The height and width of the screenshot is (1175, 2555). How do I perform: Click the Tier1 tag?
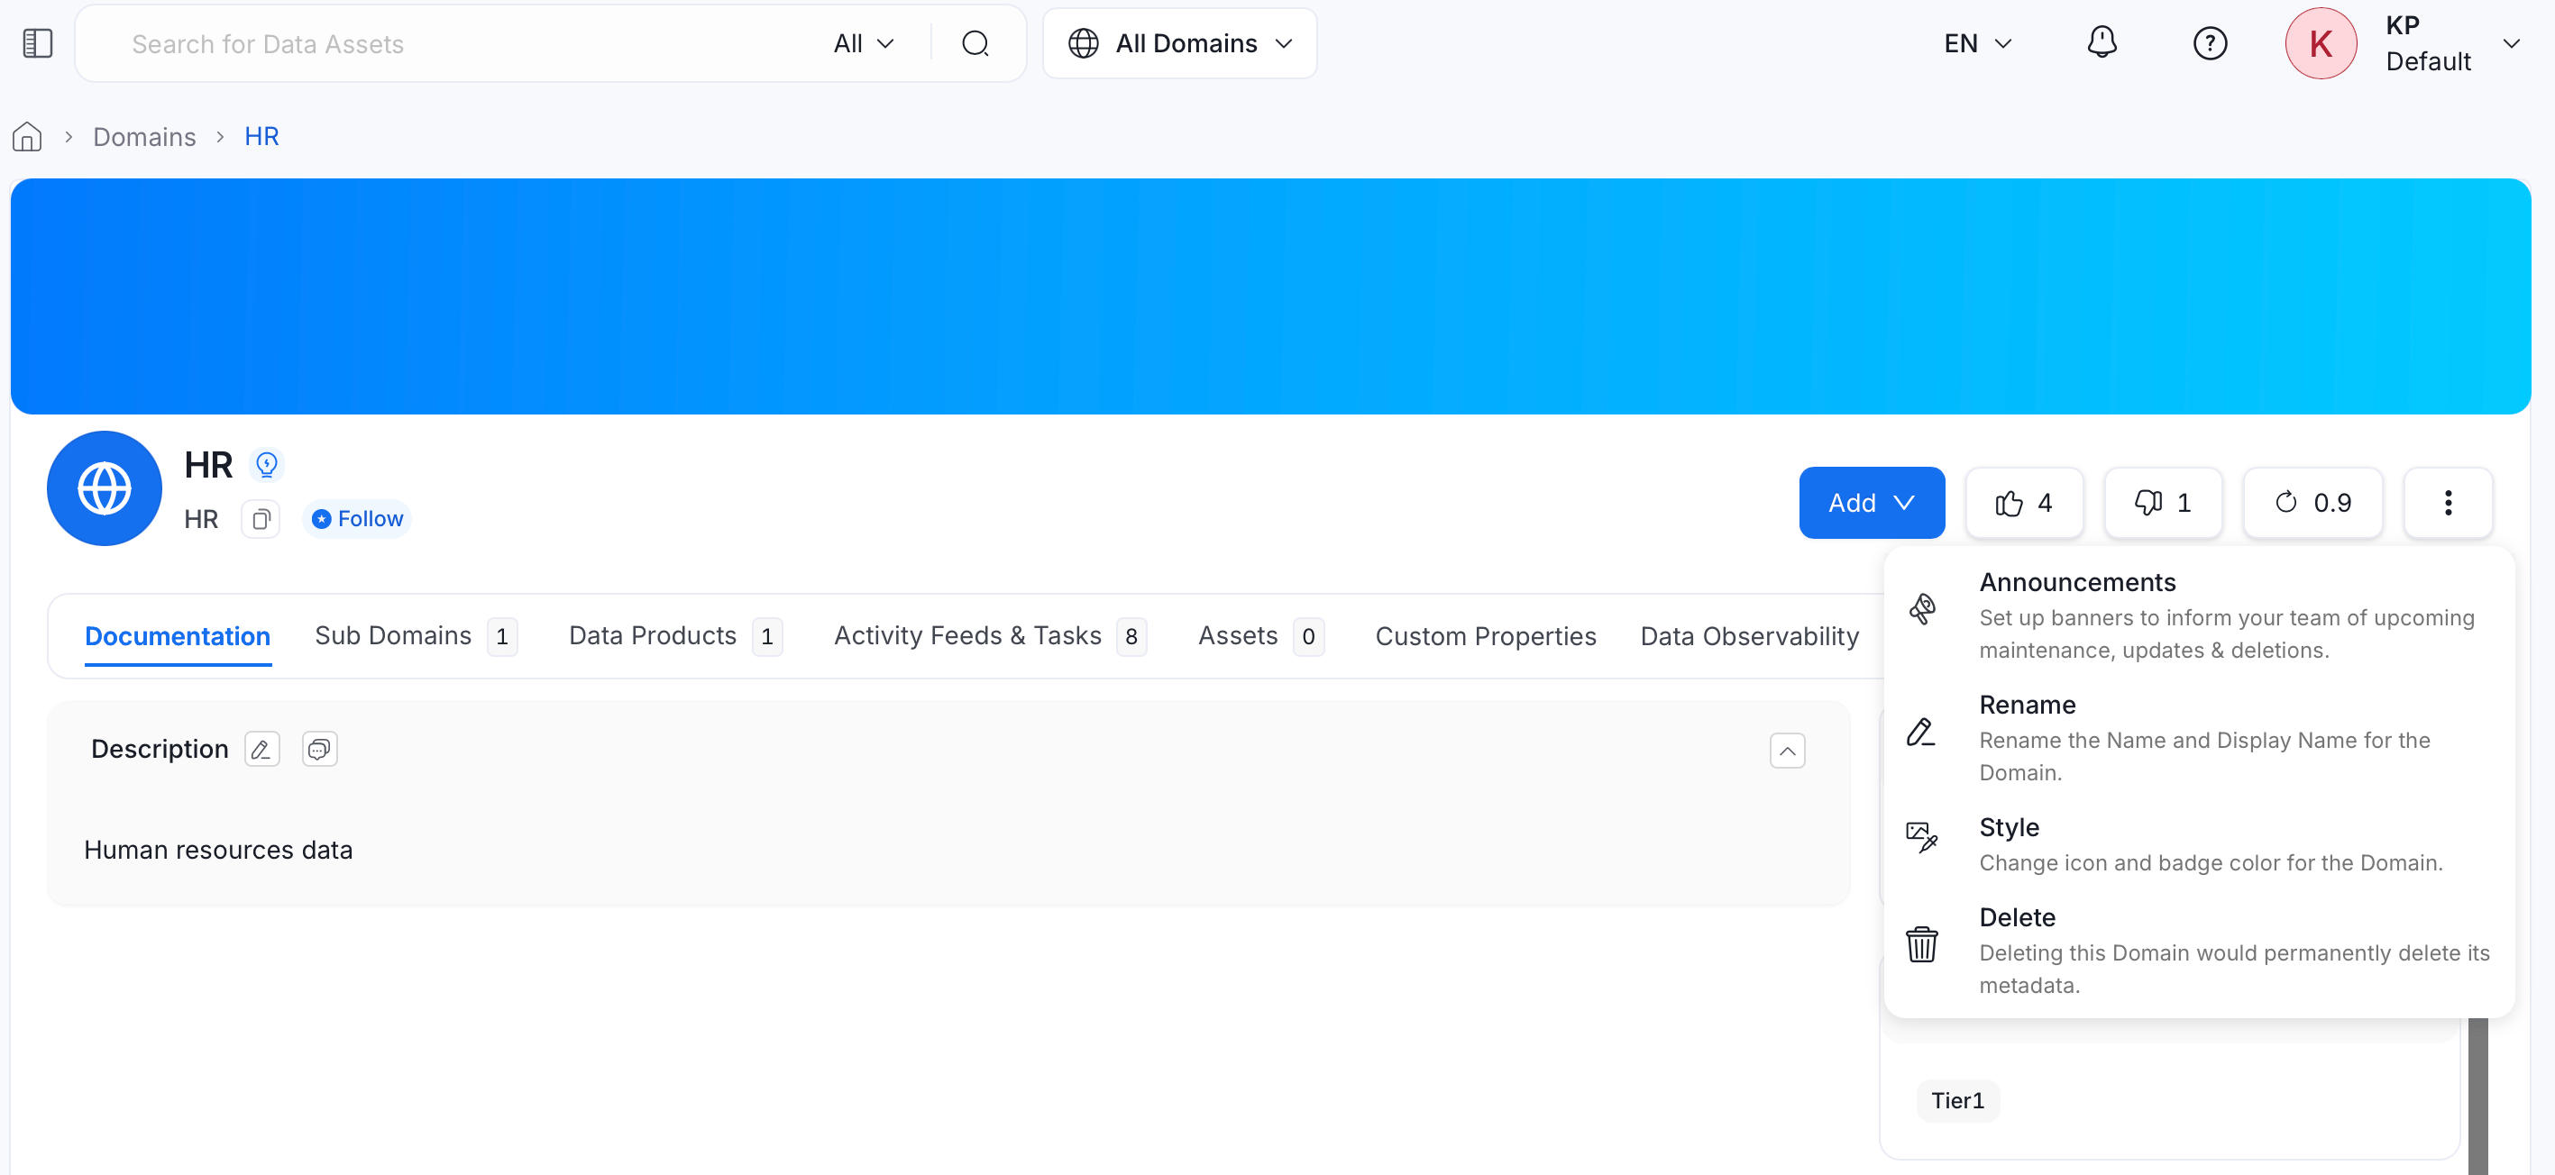click(x=1957, y=1100)
